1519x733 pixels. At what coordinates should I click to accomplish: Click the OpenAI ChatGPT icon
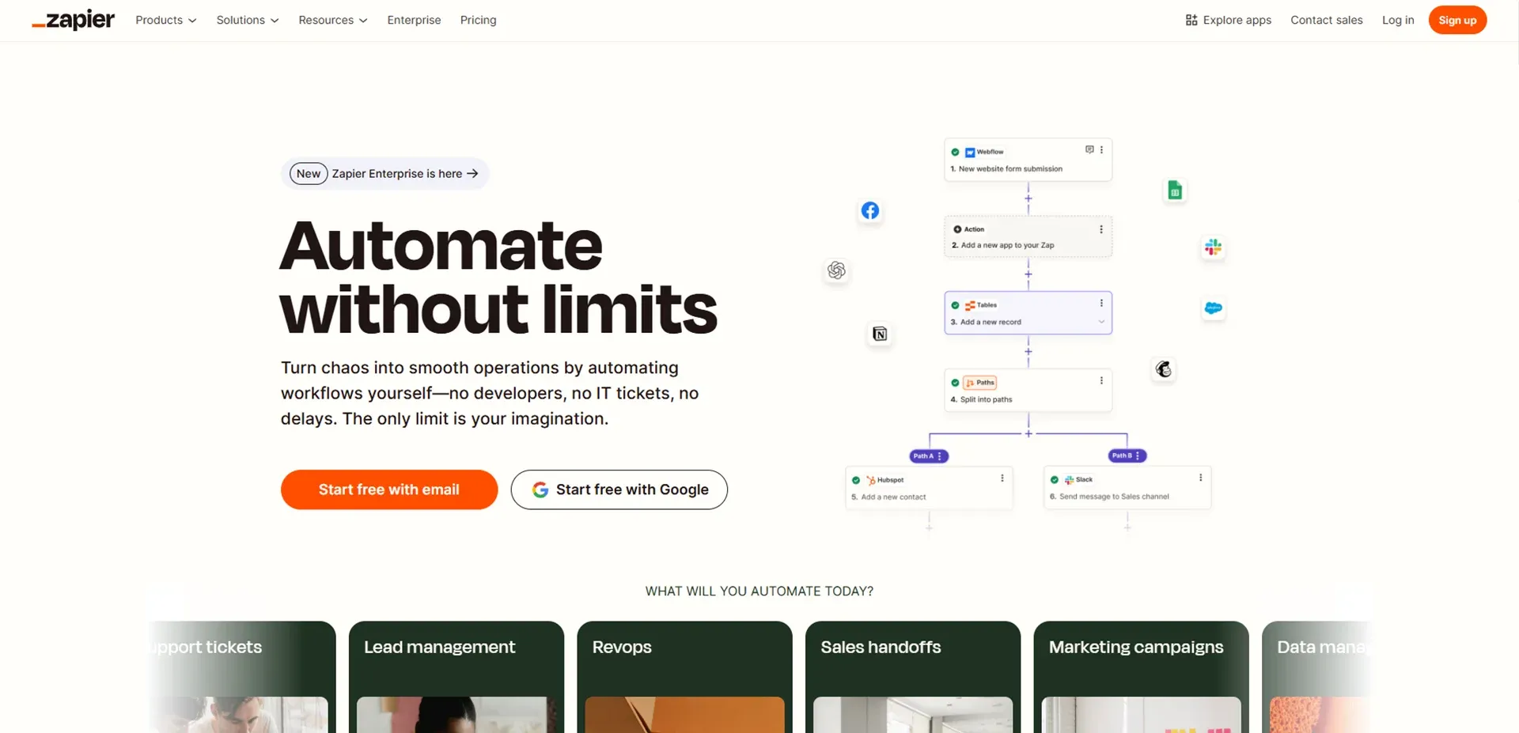coord(836,270)
